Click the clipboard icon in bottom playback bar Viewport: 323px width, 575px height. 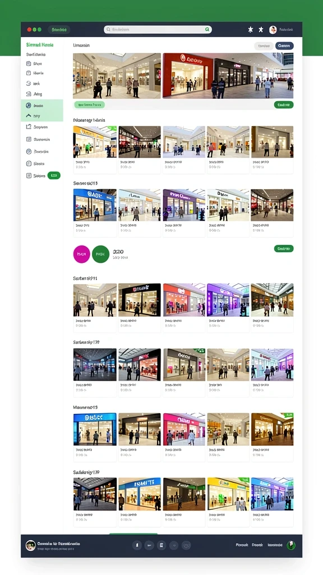pos(161,545)
